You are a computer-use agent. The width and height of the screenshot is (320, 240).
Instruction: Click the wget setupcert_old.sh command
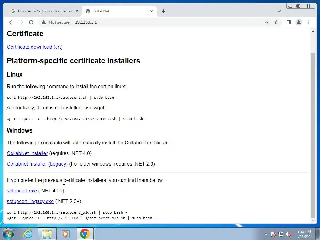(82, 218)
